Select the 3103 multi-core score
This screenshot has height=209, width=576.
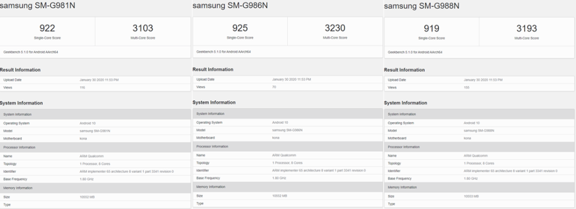pyautogui.click(x=142, y=28)
